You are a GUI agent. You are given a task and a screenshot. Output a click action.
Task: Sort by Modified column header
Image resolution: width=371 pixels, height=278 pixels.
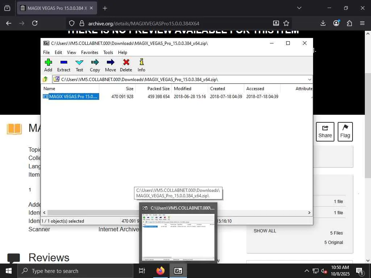(190, 89)
